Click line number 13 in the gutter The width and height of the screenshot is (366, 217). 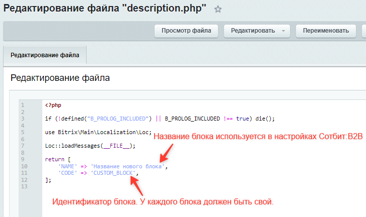point(24,186)
